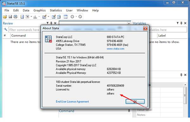Toggle the Command window pin icon
190x122 pixels.
(x=129, y=111)
